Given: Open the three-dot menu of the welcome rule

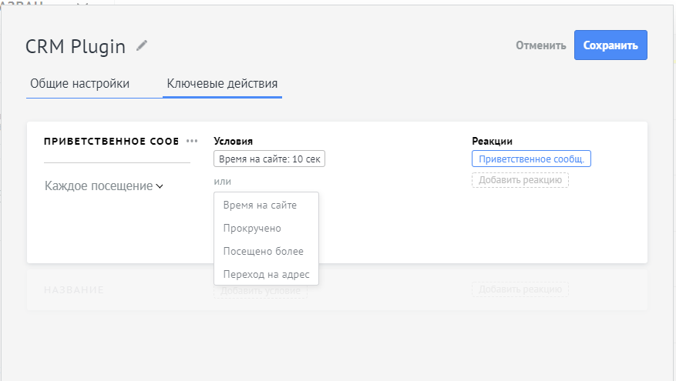Looking at the screenshot, I should pos(192,141).
